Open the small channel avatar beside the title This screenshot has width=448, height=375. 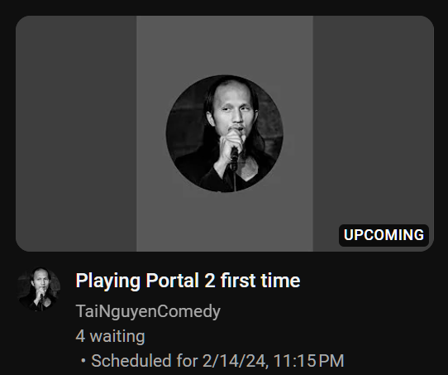coord(38,289)
